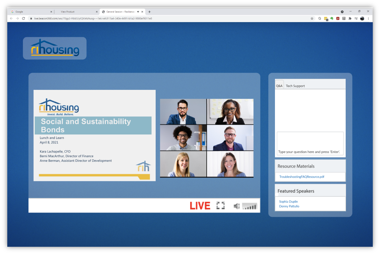Select the Q&A tab
This screenshot has height=254, width=380.
click(279, 86)
